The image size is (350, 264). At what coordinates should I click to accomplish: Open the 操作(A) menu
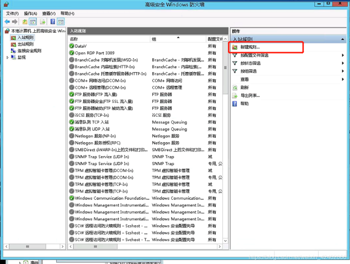[31, 14]
